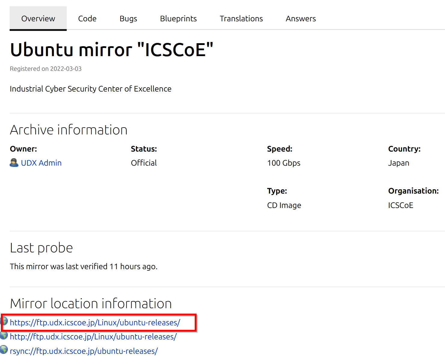Click the "Speed:" label
The height and width of the screenshot is (364, 445).
click(280, 149)
